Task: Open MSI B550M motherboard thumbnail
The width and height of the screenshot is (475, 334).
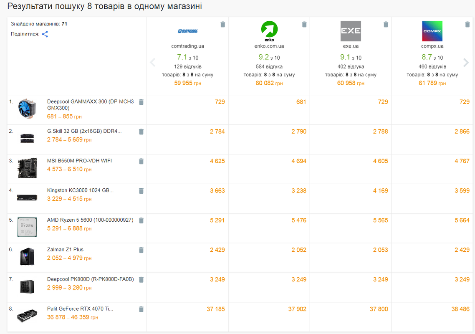Action: [27, 167]
